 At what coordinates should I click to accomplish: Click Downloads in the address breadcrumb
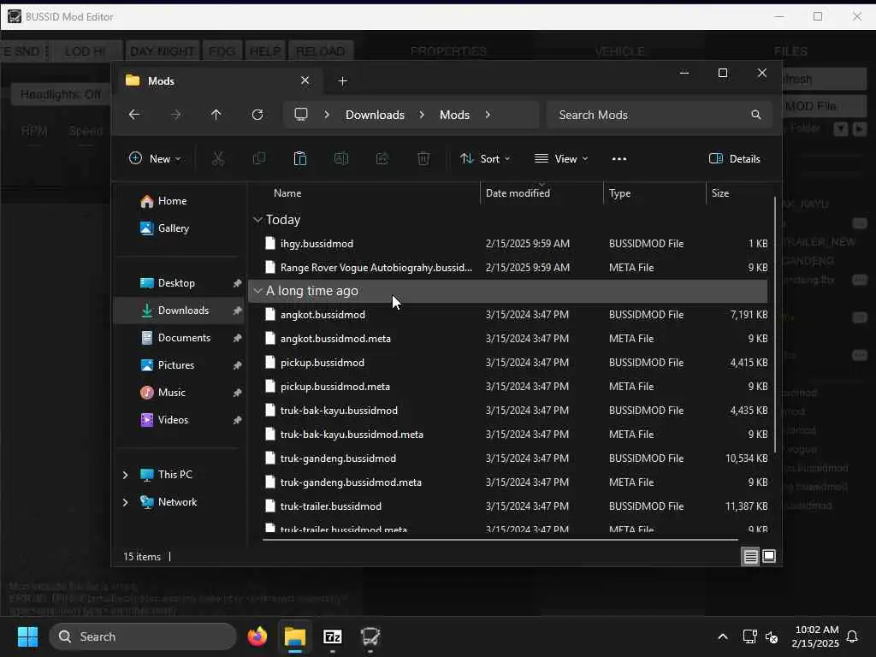point(375,115)
